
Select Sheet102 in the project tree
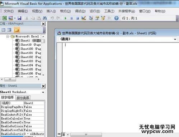click(28, 57)
